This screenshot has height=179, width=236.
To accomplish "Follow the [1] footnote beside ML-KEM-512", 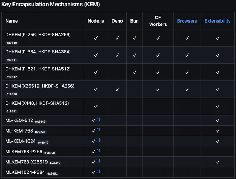I will click(x=98, y=119).
